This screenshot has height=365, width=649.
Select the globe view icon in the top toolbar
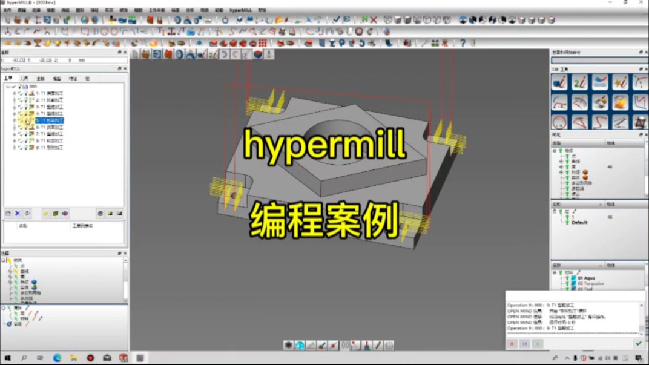click(85, 20)
